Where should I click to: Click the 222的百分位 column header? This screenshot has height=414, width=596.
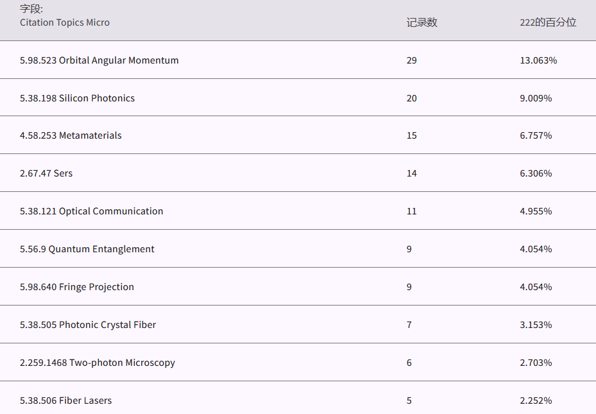point(548,22)
